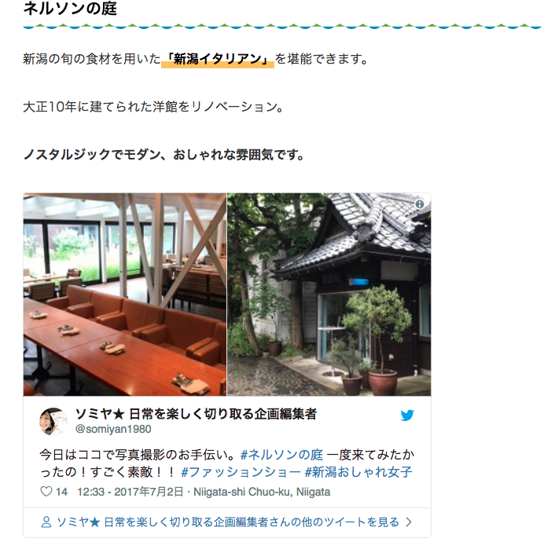Open the restaurant interior photo
The width and height of the screenshot is (555, 542).
coord(125,295)
